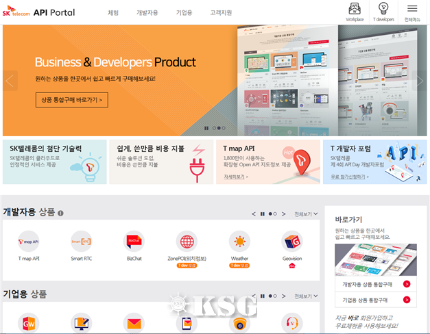This screenshot has height=334, width=430.
Task: Open the Geovision product icon
Action: click(292, 242)
